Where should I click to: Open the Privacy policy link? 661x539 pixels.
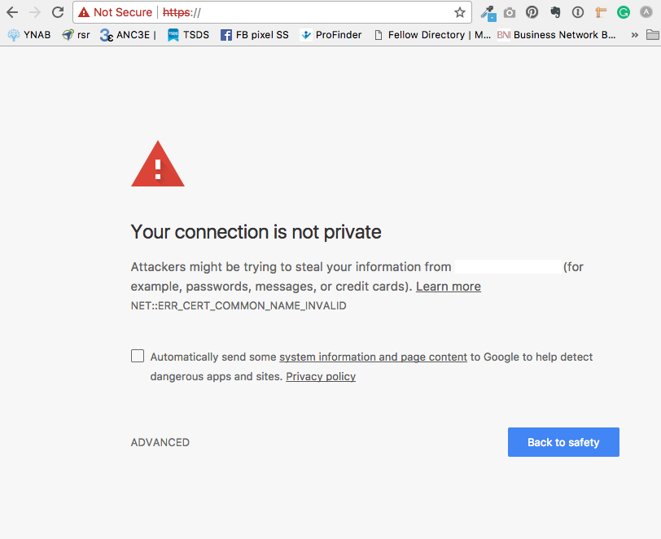[x=321, y=376]
